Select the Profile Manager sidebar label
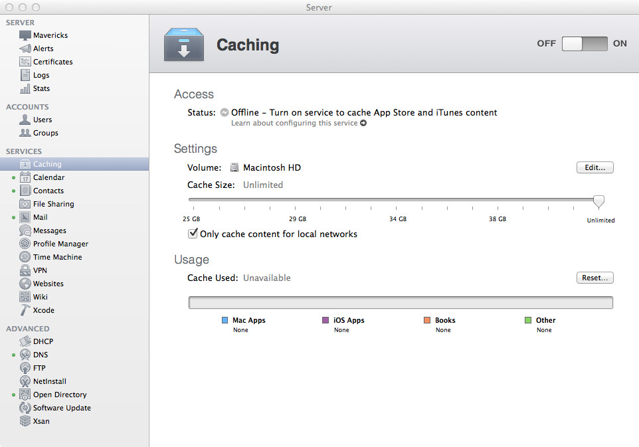The width and height of the screenshot is (639, 447). (x=60, y=244)
